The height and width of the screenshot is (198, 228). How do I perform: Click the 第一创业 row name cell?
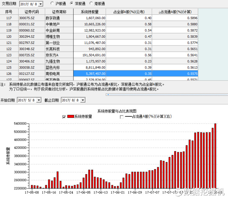coord(52,42)
